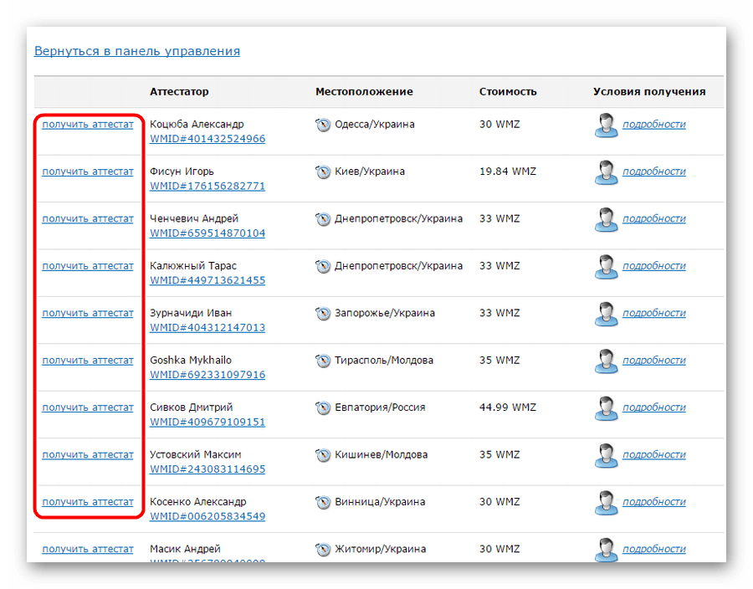Click the clock icon beside Киев/Украина

coord(323,172)
